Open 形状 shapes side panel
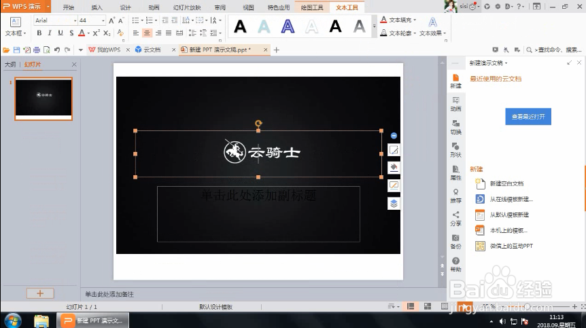The width and height of the screenshot is (586, 328). tap(455, 150)
